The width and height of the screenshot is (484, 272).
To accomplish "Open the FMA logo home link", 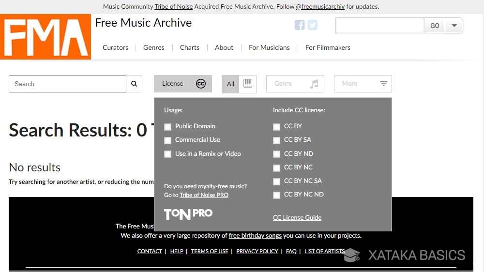I will pos(45,37).
